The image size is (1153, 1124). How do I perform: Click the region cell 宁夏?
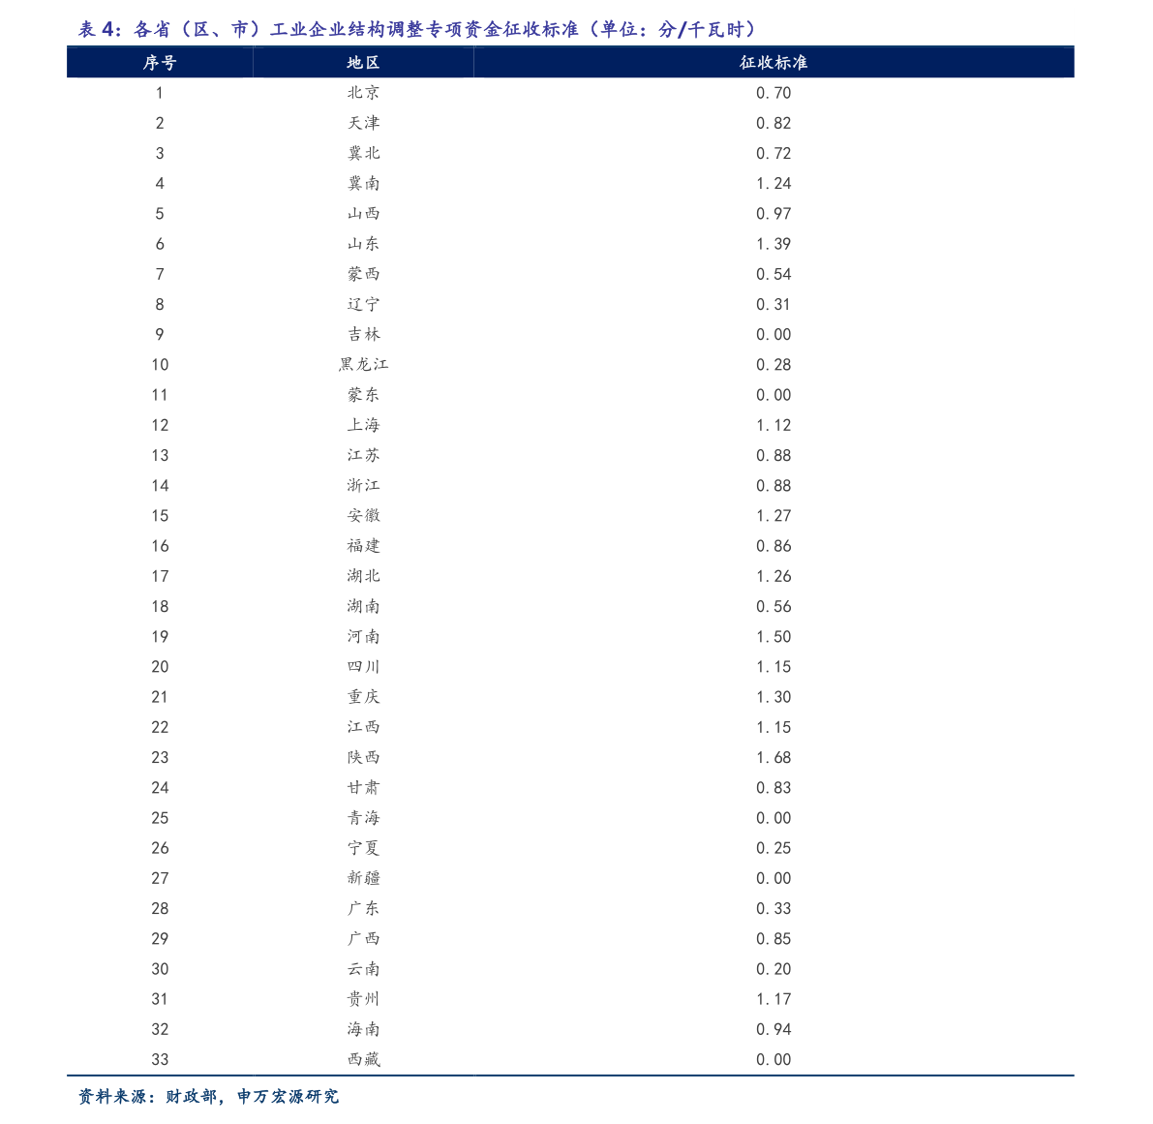[x=363, y=847]
